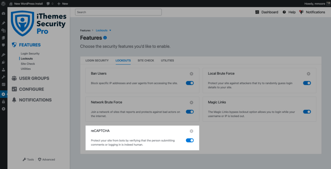Image resolution: width=331 pixels, height=169 pixels.
Task: Click the User Groups people icon
Action: point(14,78)
